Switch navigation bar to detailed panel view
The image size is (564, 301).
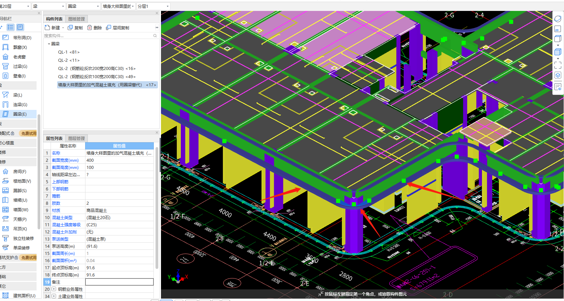(x=20, y=27)
